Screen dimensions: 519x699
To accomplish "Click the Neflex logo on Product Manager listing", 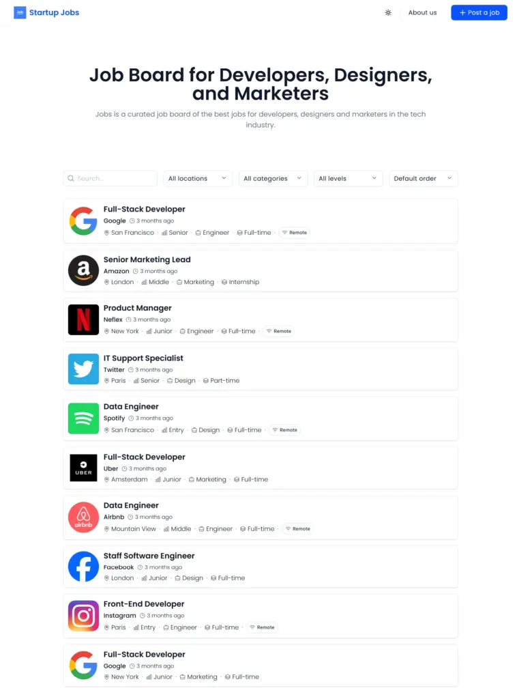I will coord(83,319).
